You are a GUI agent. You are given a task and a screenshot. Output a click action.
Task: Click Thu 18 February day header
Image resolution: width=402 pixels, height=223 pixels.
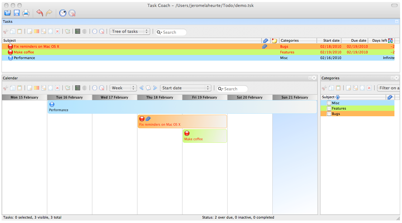(160, 97)
